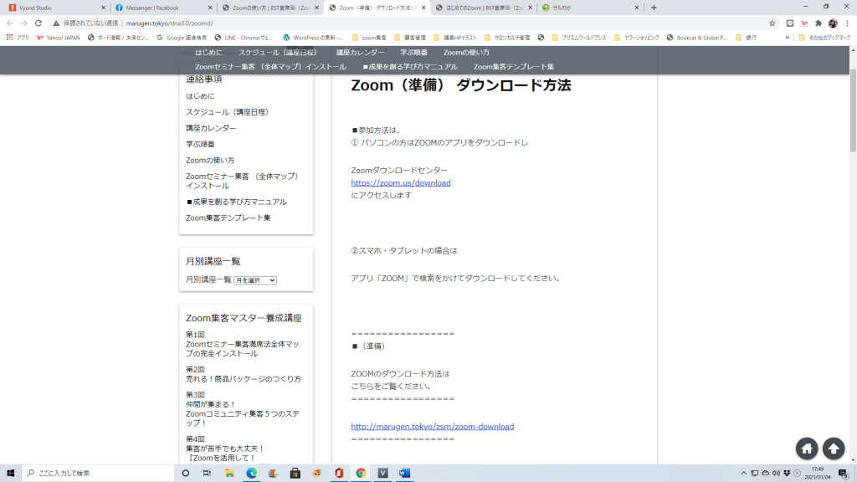Open Zoomセミナー集客（全体マップ）インストール in sidebar

click(242, 181)
